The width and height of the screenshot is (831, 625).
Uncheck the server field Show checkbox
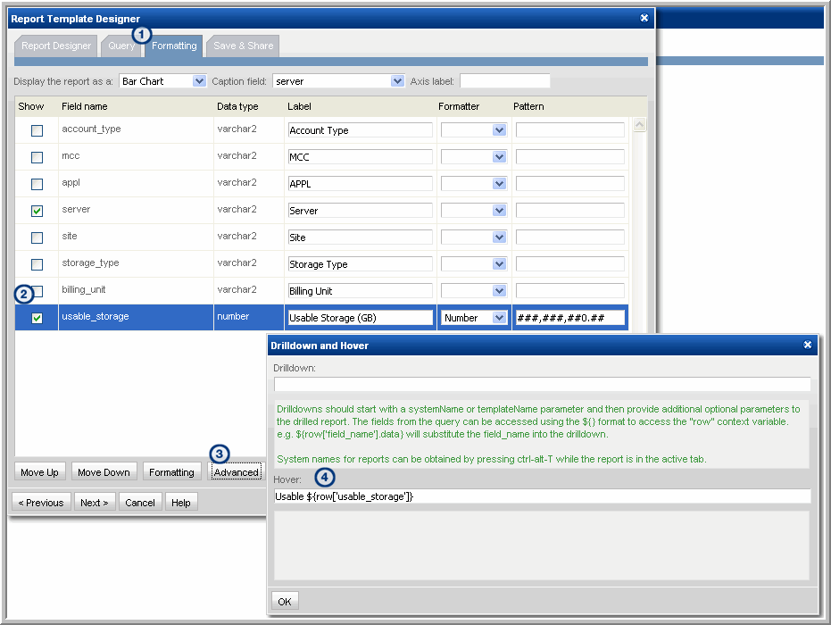tap(37, 211)
